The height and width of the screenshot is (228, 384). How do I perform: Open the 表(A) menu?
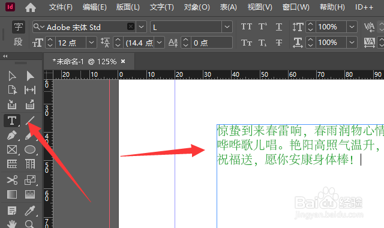[x=228, y=7]
